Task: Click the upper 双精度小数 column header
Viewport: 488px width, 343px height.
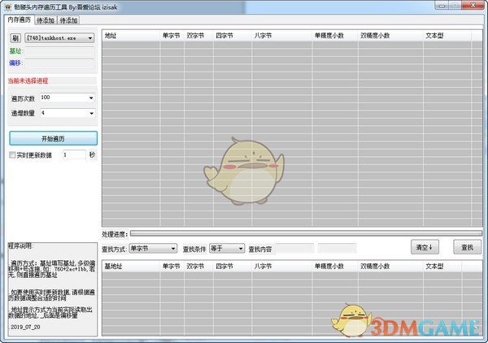Action: coord(390,36)
